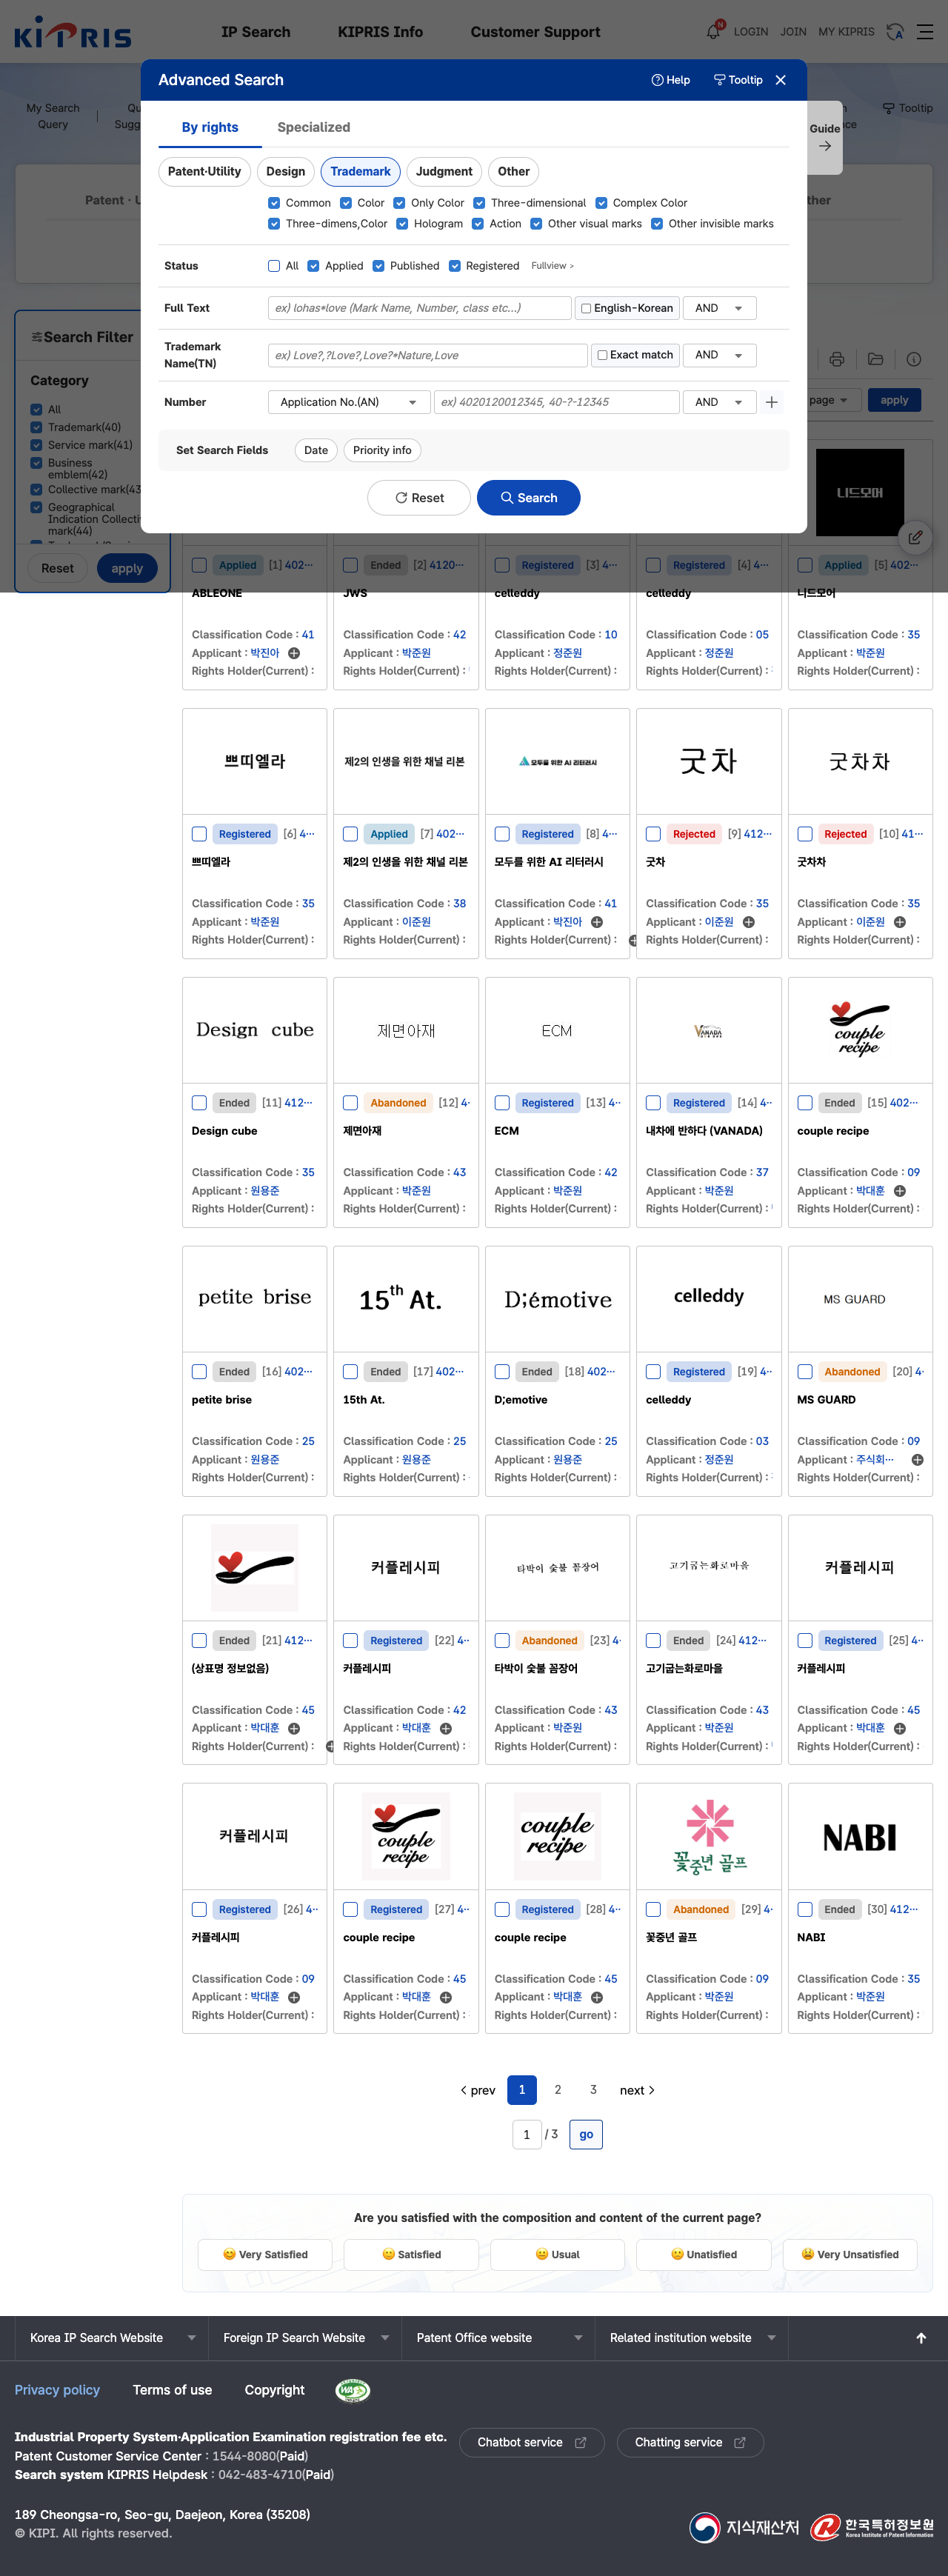
Task: Uncheck the Hologram trademark type
Action: (x=402, y=224)
